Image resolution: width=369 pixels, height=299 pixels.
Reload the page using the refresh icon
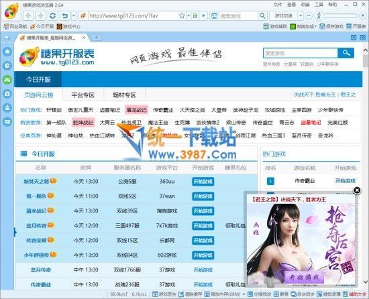(53, 15)
